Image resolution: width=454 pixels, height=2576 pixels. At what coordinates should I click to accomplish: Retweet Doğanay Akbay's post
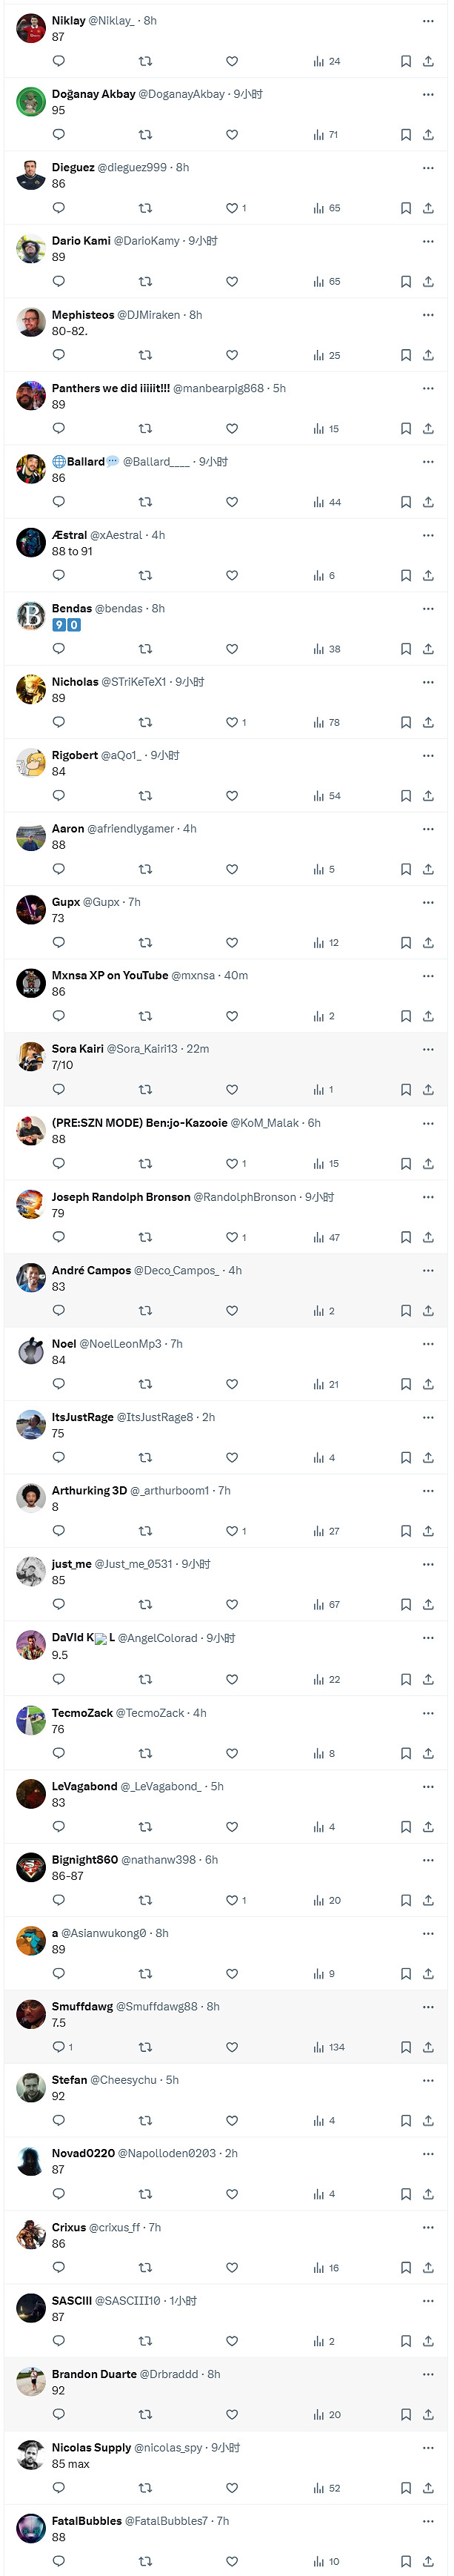(x=145, y=134)
